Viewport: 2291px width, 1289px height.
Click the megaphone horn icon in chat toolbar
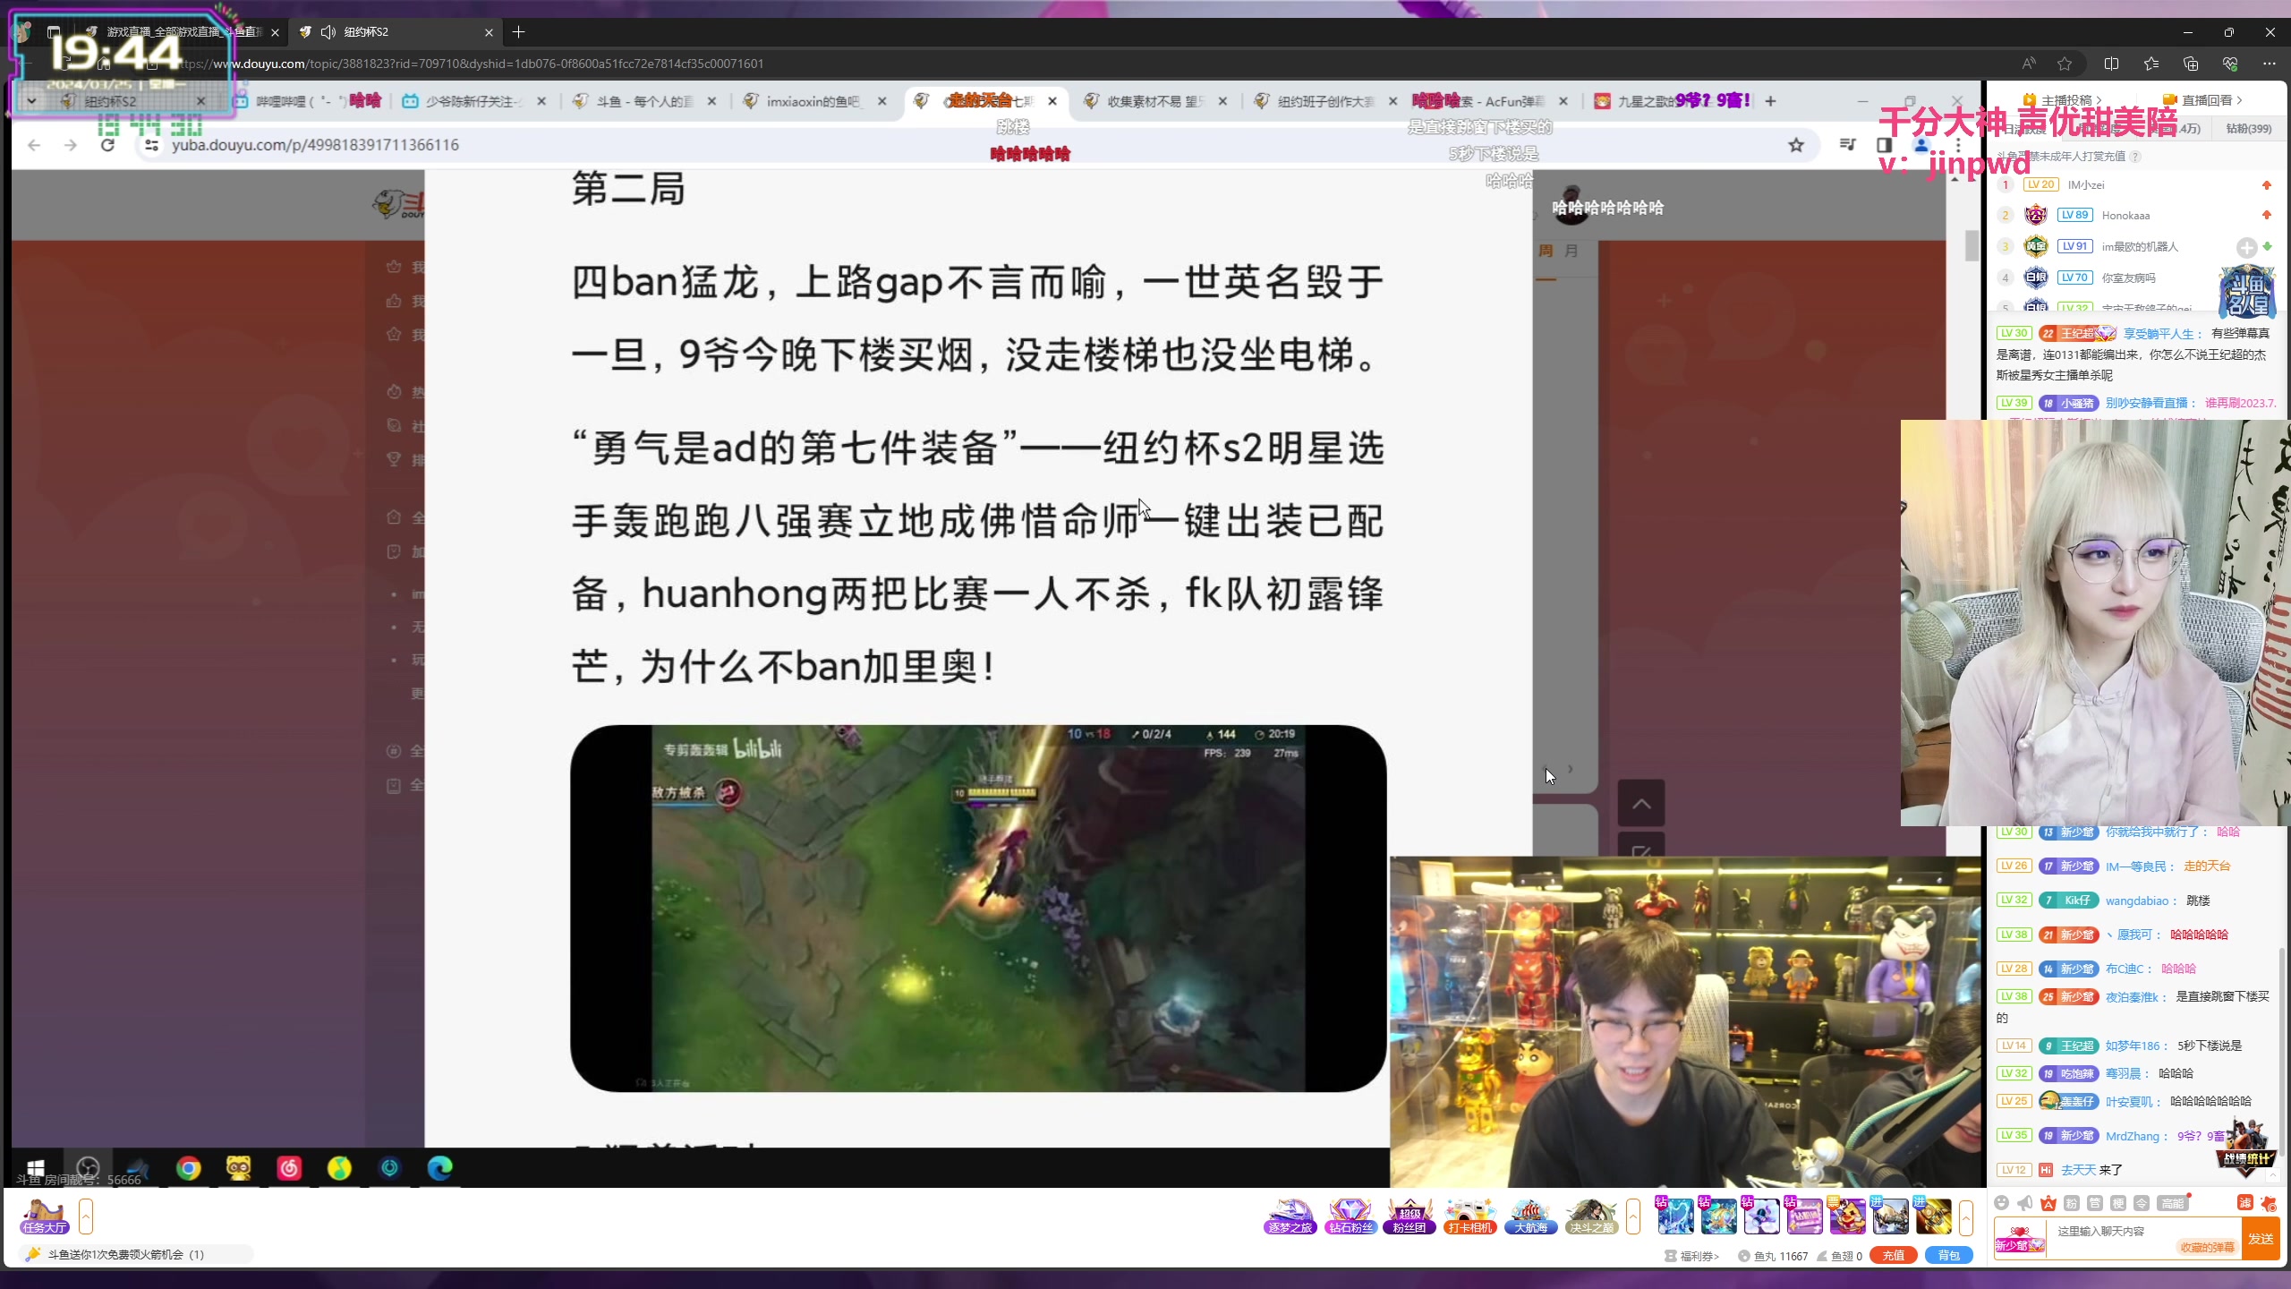pos(2025,1203)
